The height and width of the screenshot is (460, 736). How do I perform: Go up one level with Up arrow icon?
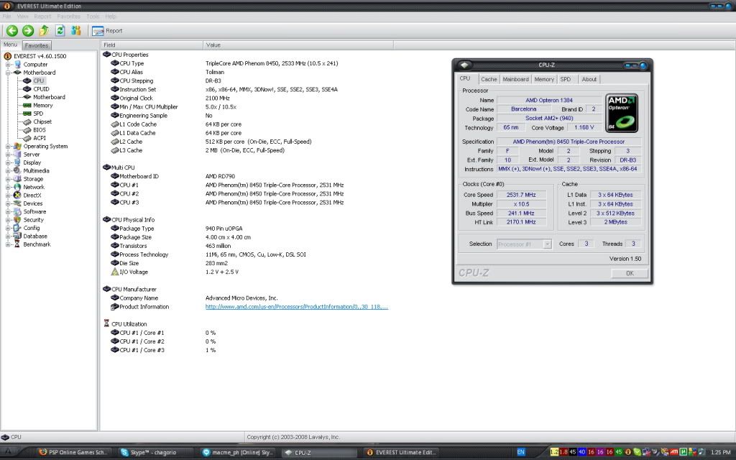[x=45, y=30]
